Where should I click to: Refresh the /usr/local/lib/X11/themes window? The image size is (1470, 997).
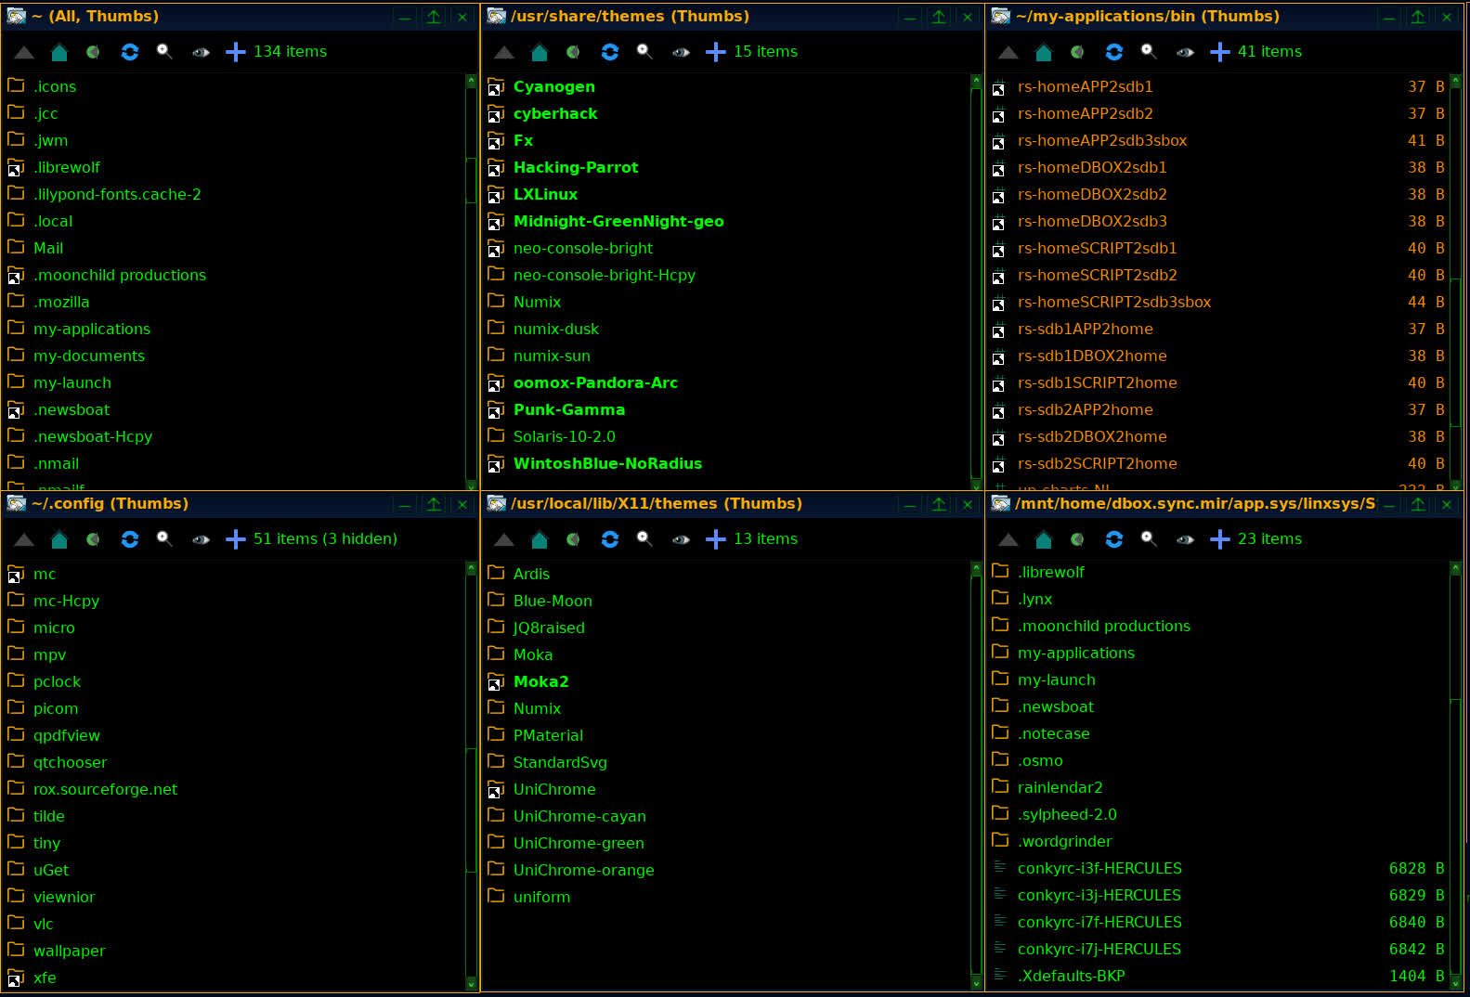[610, 539]
